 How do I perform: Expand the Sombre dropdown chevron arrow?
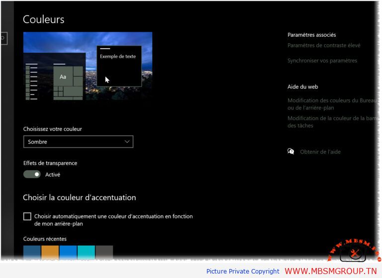[x=127, y=142]
